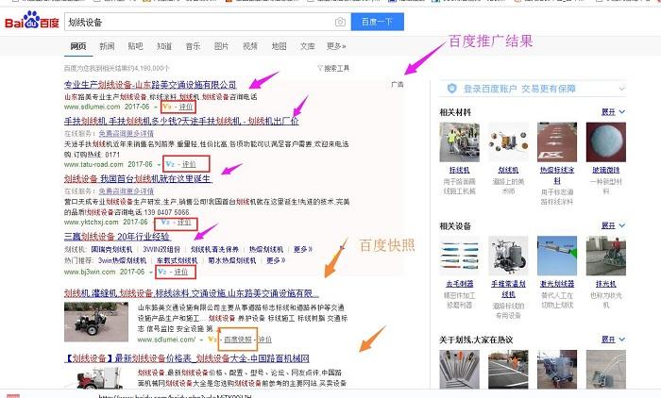Viewport: 661px width, 398px height.
Task: Click 评价 next to 百度快照
Action: [x=264, y=340]
